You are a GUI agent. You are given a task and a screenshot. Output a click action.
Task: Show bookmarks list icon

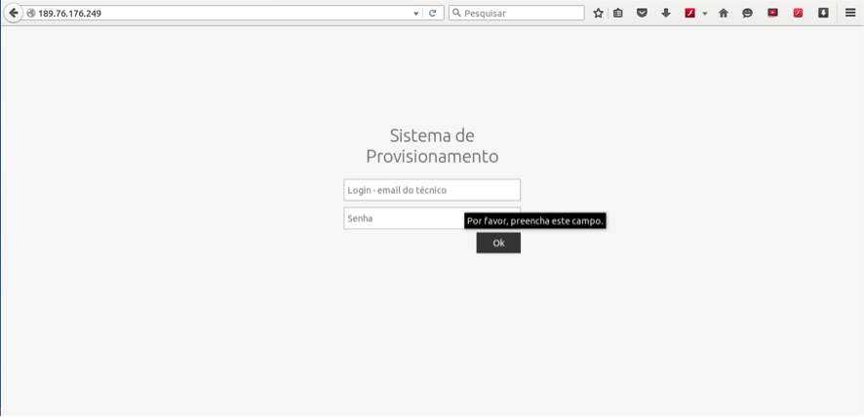click(618, 14)
